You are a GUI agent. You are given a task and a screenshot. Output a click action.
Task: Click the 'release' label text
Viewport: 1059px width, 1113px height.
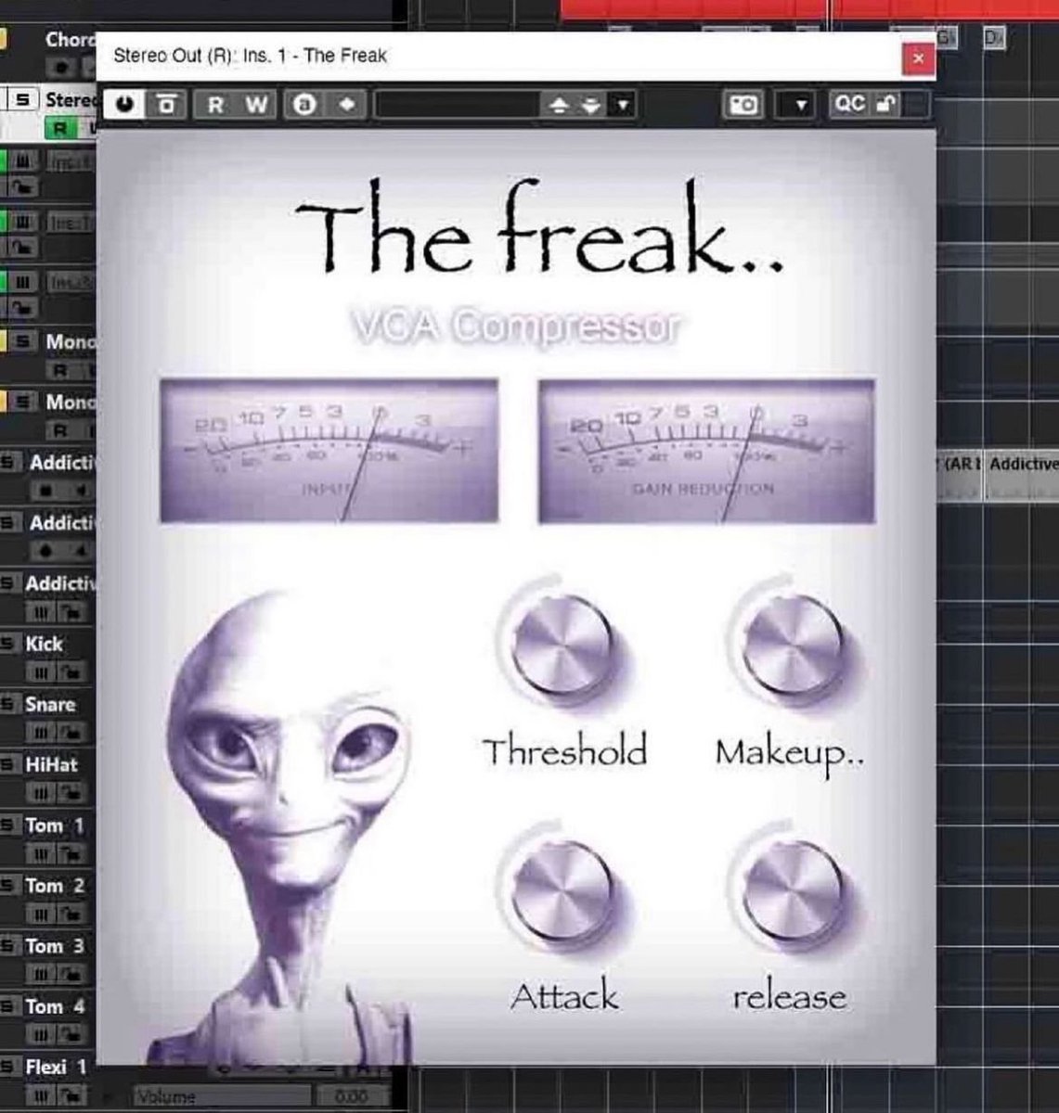790,997
